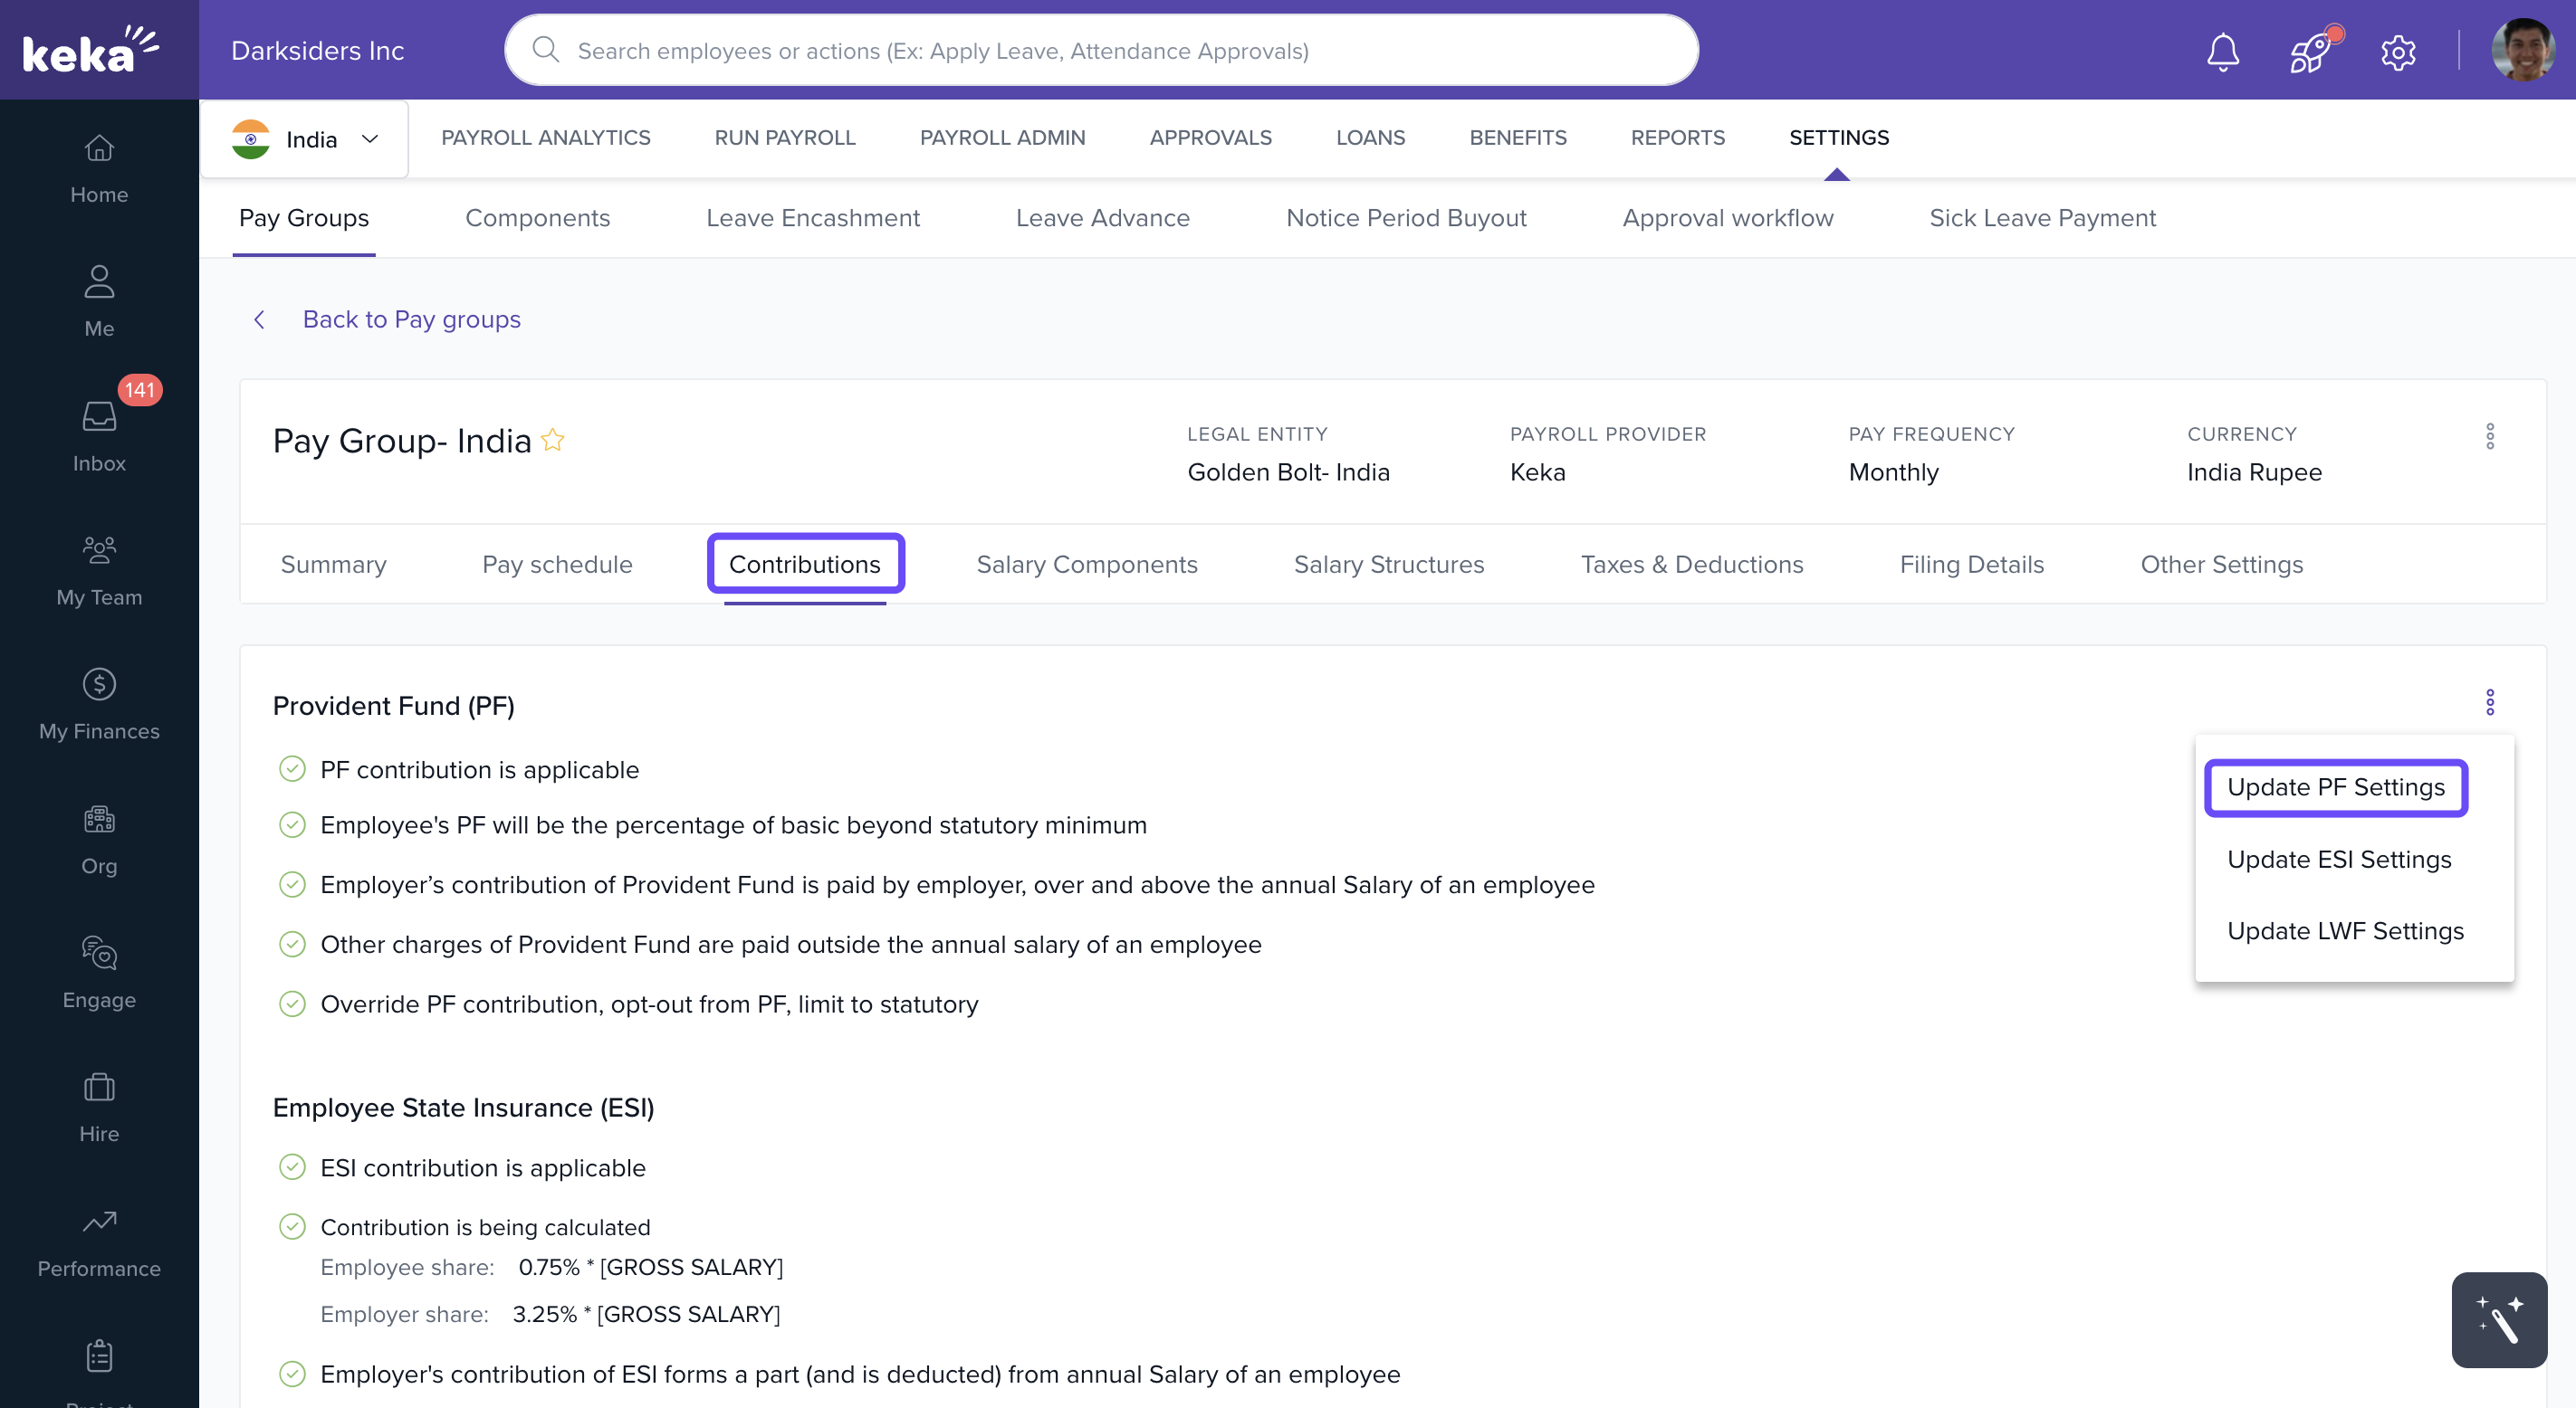Open My Finances sidebar icon

99,703
